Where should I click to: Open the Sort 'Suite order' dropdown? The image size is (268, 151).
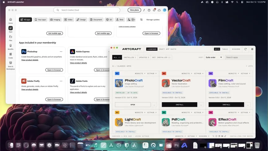click(x=214, y=57)
